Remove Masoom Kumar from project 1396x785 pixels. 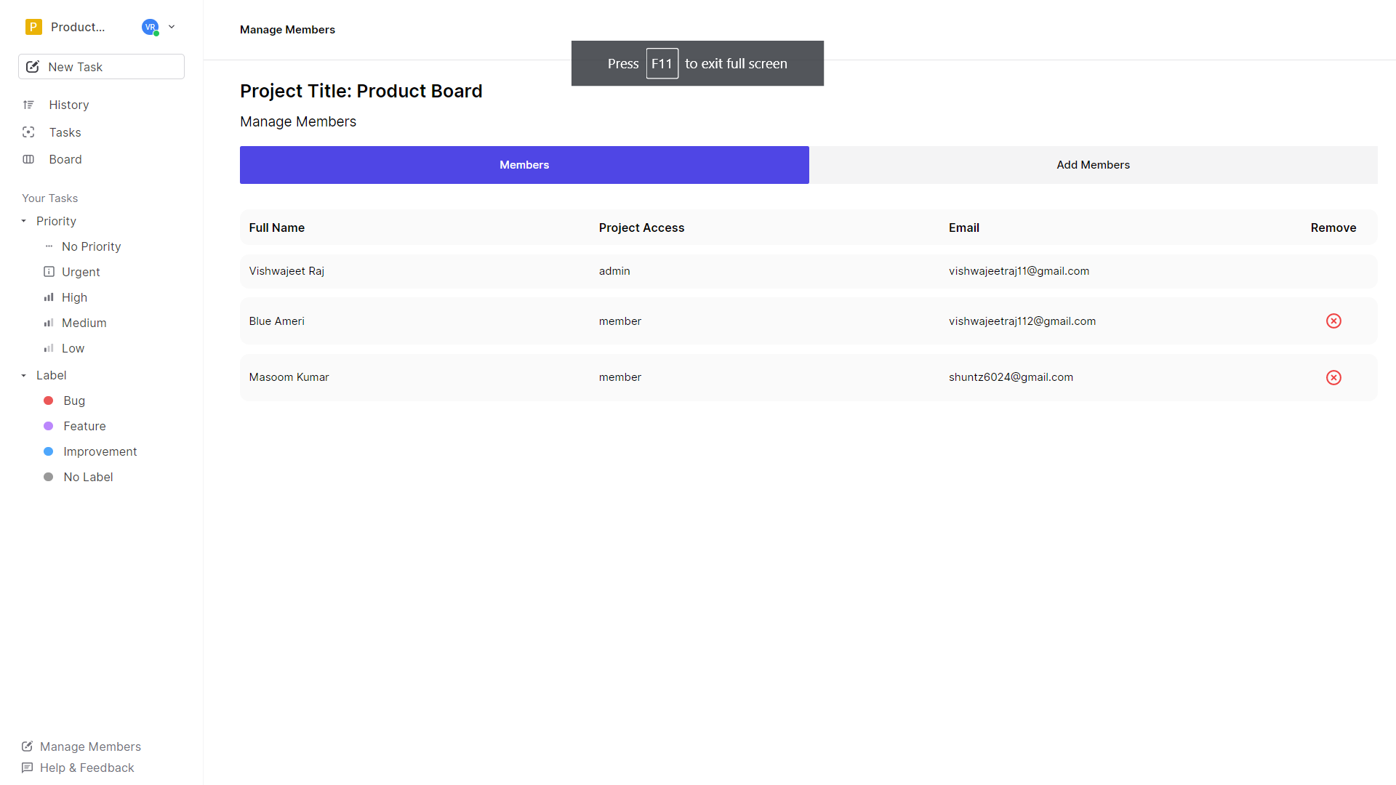(1333, 377)
